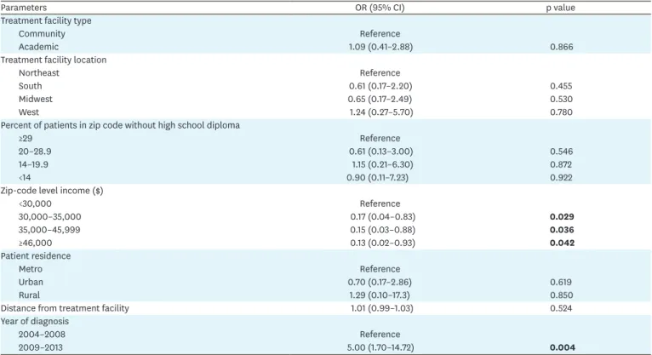
Task: Click the p value '0.866'
Action: click(x=562, y=47)
